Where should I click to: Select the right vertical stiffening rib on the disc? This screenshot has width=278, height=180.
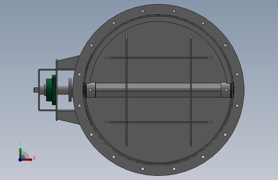click(x=191, y=90)
